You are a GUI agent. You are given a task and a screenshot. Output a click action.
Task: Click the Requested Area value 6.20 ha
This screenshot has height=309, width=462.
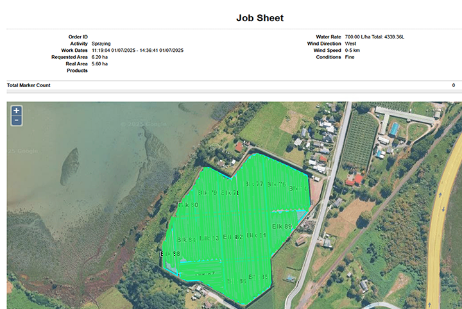click(99, 57)
